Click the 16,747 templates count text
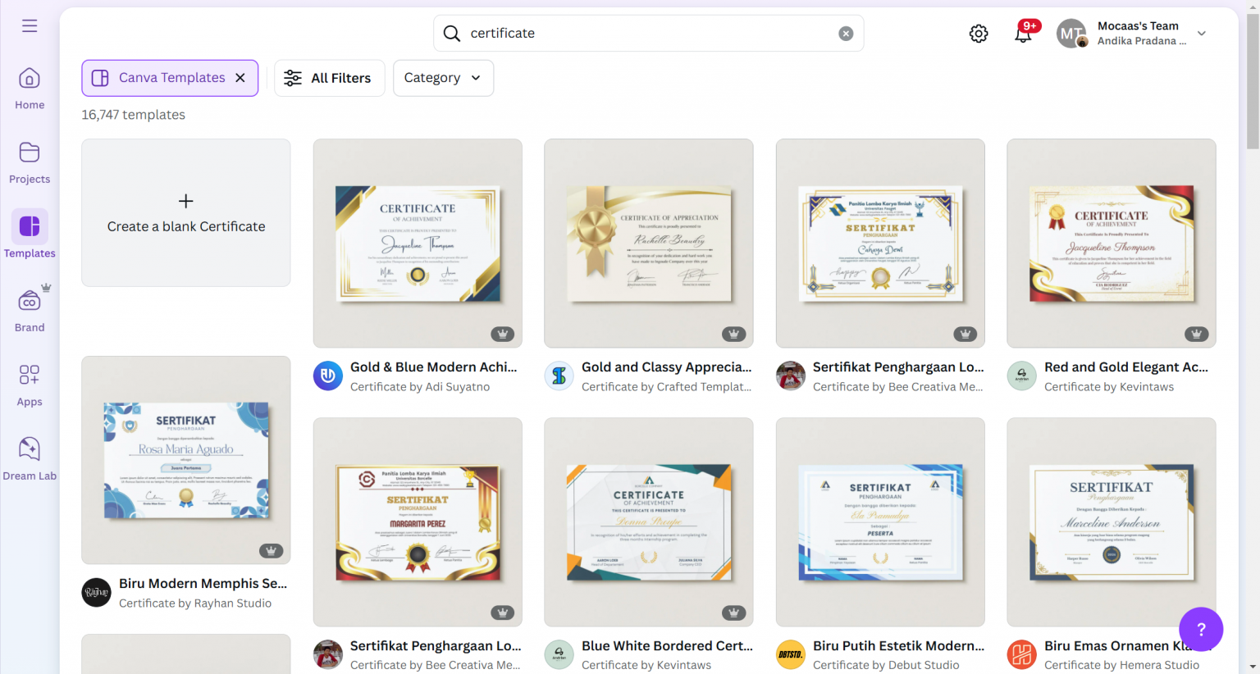1260x674 pixels. coord(133,115)
